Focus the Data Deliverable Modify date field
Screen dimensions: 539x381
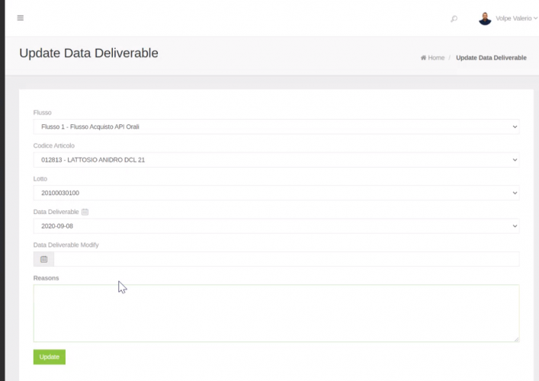[287, 259]
